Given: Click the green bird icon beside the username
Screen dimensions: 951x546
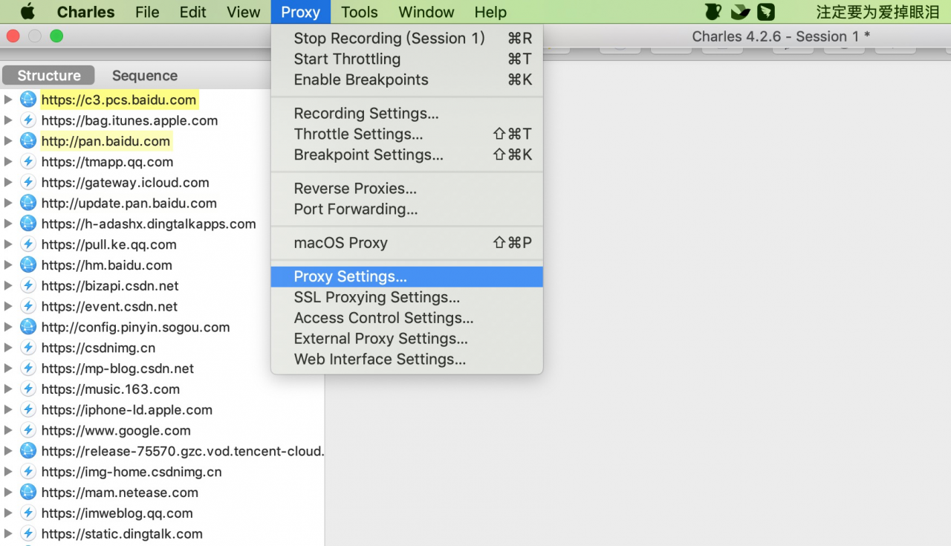Looking at the screenshot, I should tap(766, 12).
